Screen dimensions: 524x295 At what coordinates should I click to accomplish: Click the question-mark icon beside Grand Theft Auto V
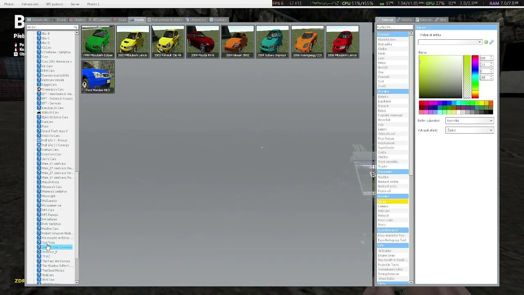click(x=39, y=131)
